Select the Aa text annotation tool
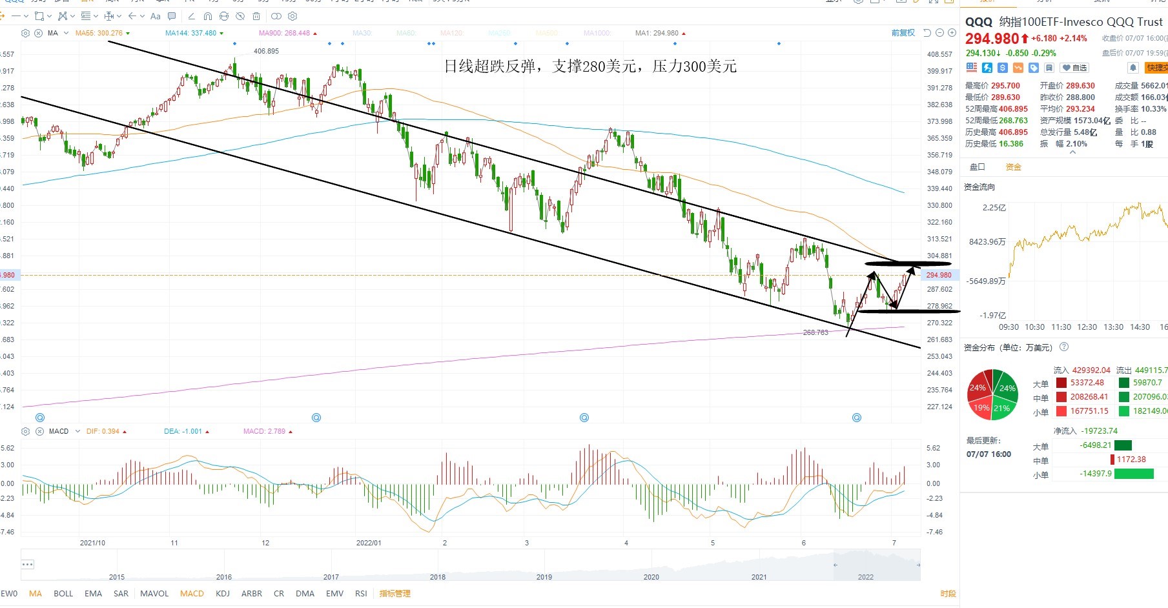 click(156, 15)
